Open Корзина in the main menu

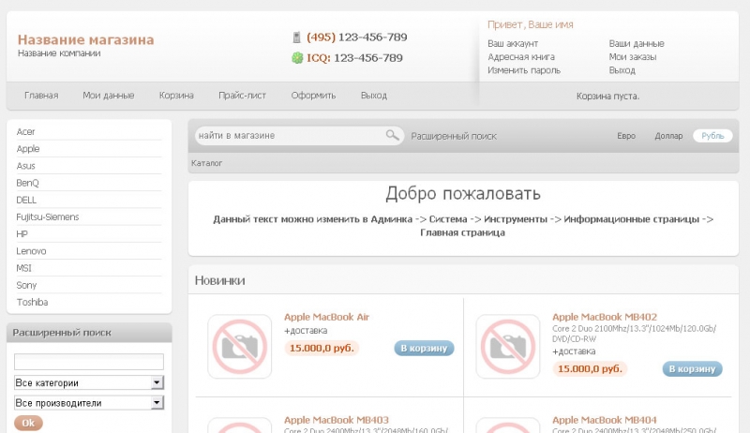click(x=176, y=95)
